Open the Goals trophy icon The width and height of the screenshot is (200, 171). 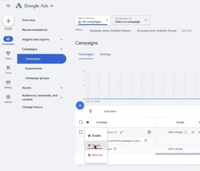click(x=8, y=53)
